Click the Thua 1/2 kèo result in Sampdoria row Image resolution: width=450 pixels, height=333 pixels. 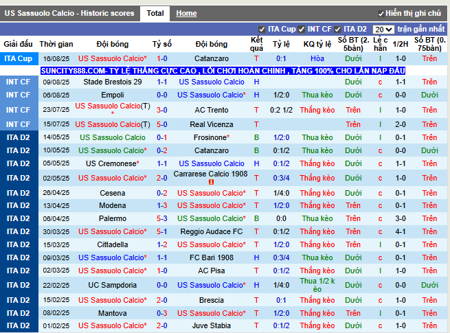point(317,286)
